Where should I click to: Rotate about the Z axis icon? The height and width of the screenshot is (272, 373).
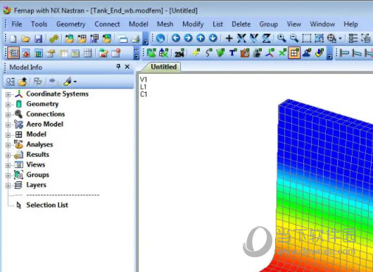[267, 38]
